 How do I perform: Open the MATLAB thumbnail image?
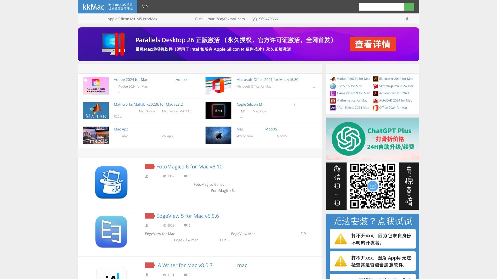(96, 111)
